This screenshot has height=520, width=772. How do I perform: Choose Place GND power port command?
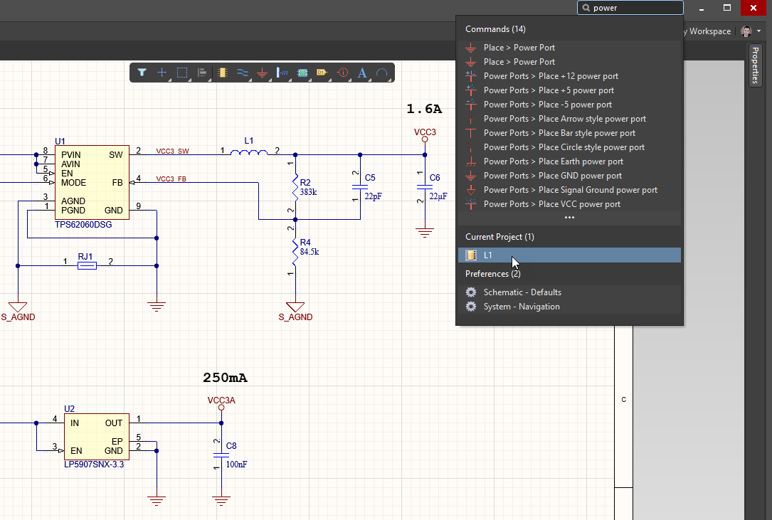tap(552, 176)
